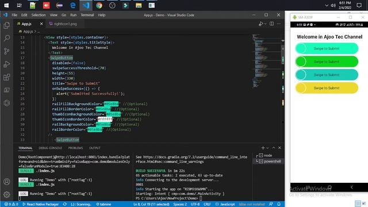Click the green Swipe to Submit button

click(x=327, y=62)
